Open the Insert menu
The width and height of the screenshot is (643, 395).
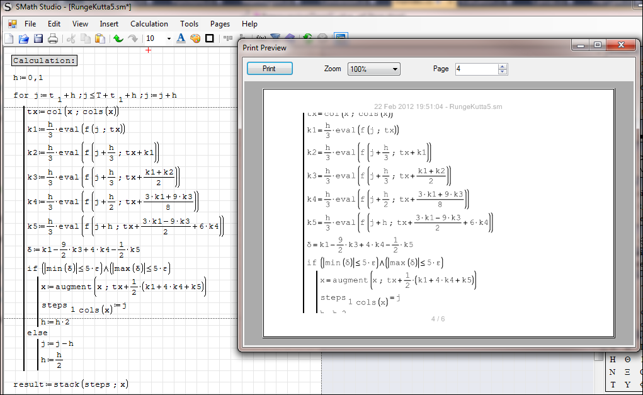coord(109,24)
